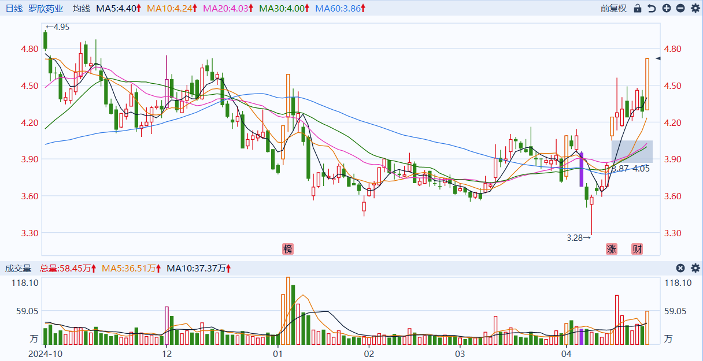703x361 pixels.
Task: Click the right axis 4.20 price label
Action: pyautogui.click(x=674, y=122)
